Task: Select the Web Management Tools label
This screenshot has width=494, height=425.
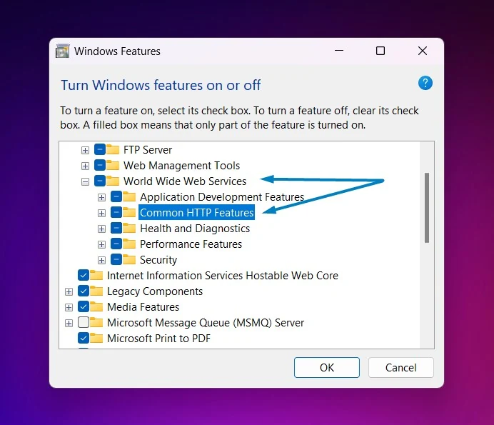Action: coord(181,166)
